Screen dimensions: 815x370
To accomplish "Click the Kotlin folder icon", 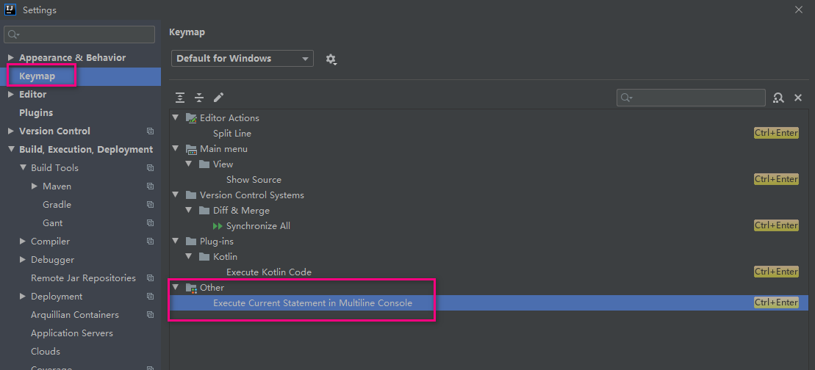I will pyautogui.click(x=204, y=257).
